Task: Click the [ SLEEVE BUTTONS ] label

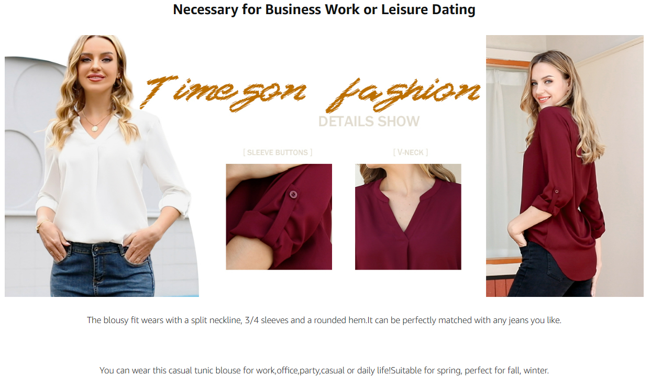Action: (278, 152)
